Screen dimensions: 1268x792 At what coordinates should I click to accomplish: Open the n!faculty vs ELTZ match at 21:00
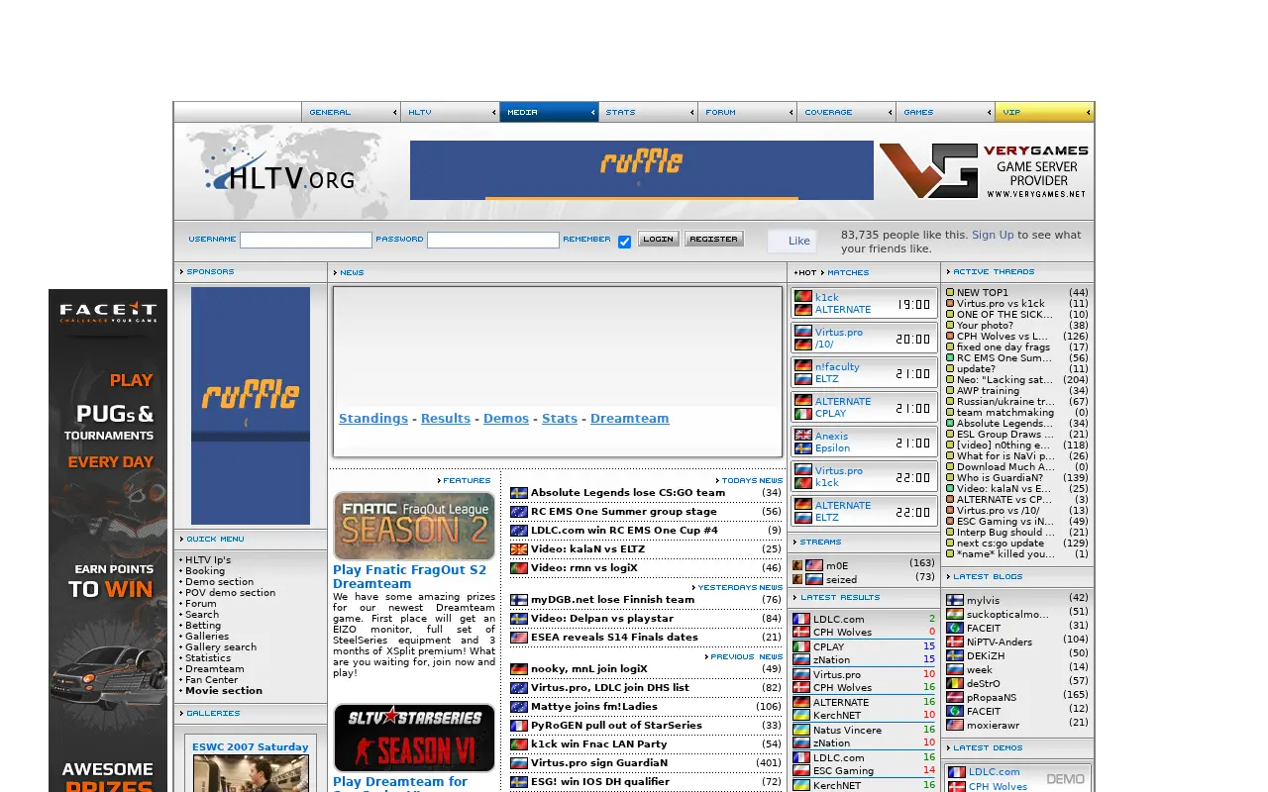[864, 373]
